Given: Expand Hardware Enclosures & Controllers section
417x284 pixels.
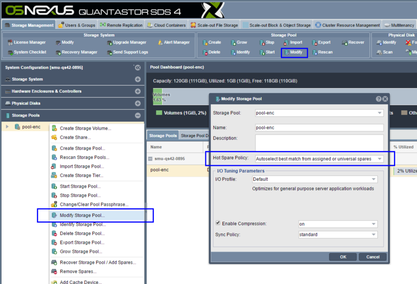Looking at the screenshot, I should 138,91.
